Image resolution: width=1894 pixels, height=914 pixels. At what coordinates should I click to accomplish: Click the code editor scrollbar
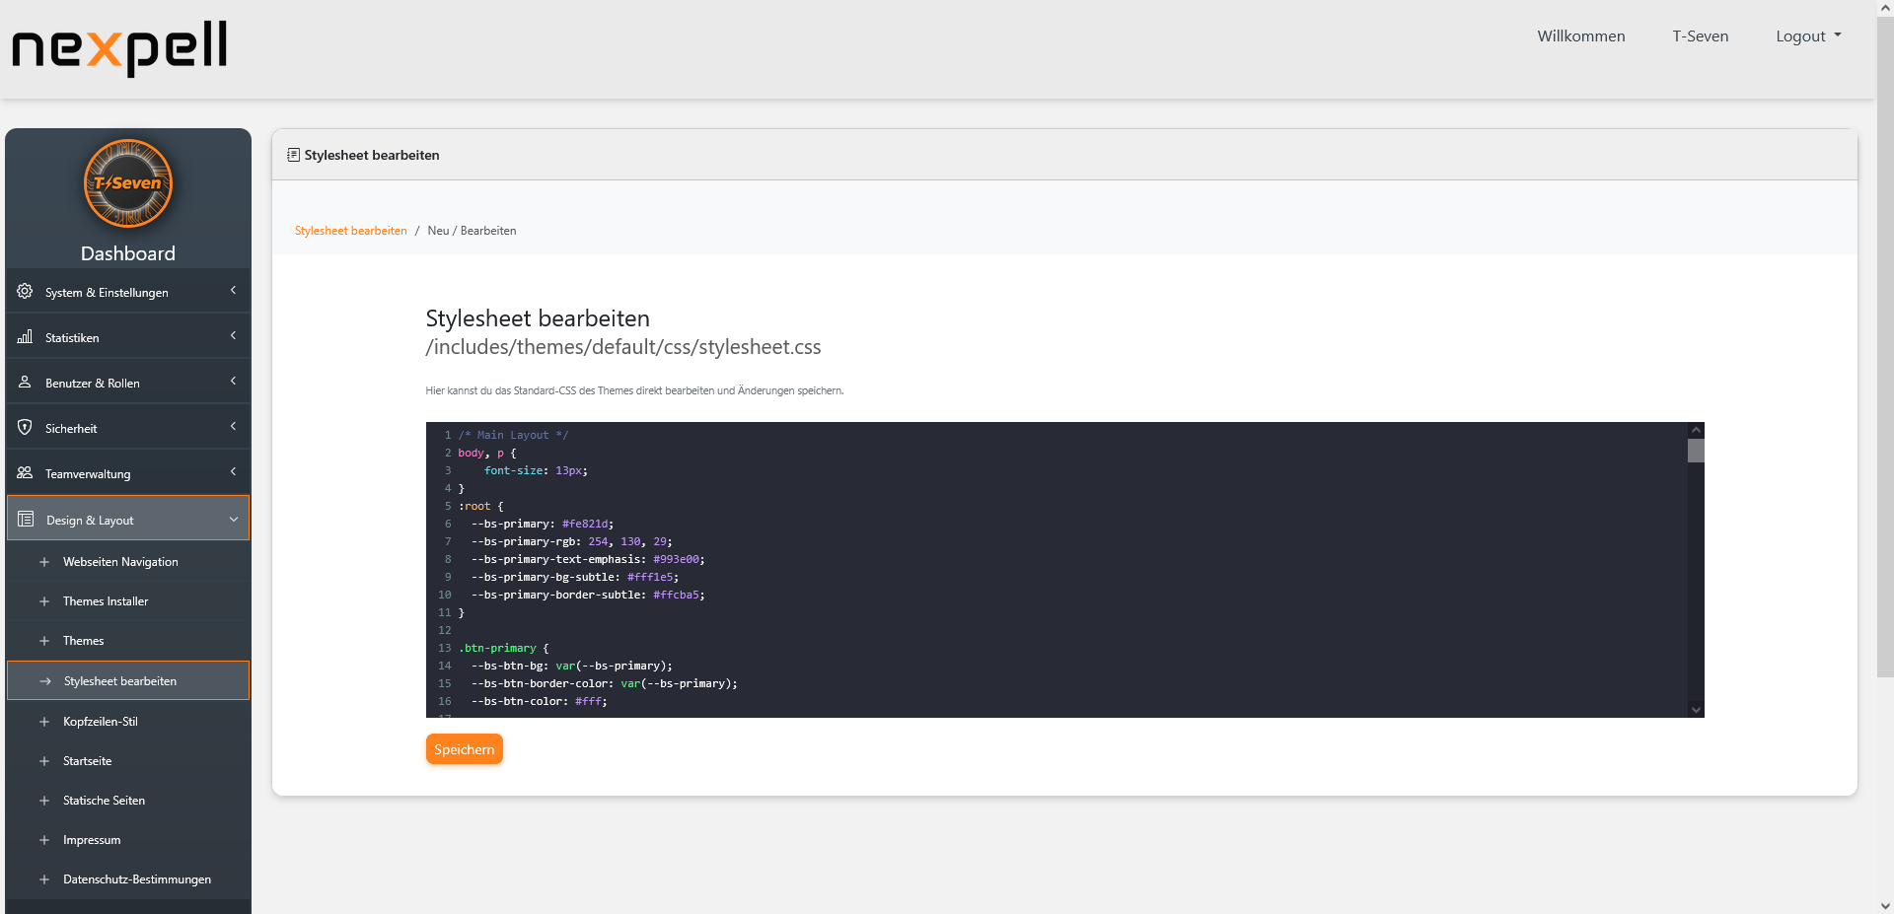click(1695, 451)
